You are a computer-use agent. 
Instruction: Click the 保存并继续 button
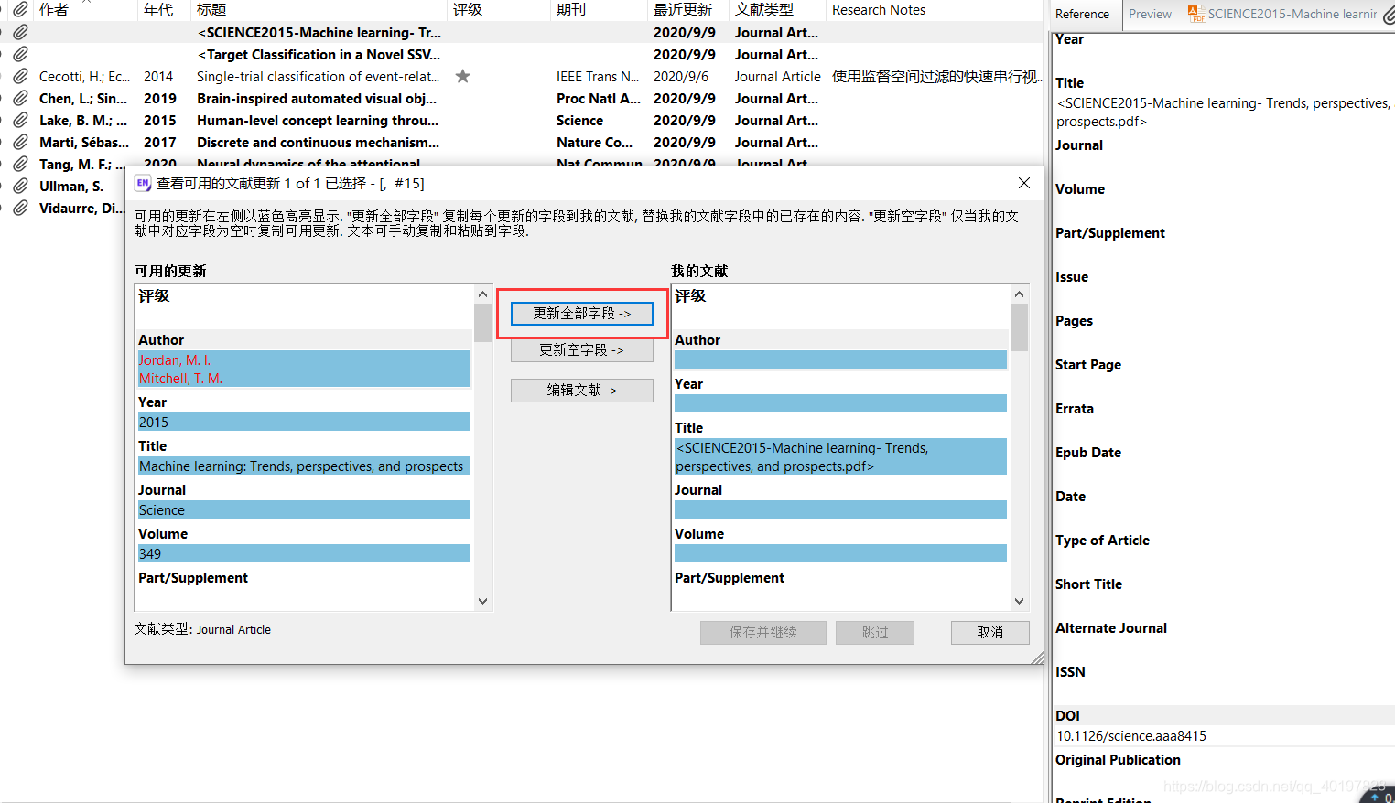[x=763, y=633]
